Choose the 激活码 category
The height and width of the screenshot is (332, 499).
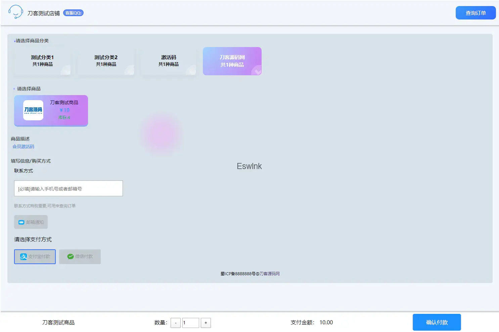(x=169, y=61)
